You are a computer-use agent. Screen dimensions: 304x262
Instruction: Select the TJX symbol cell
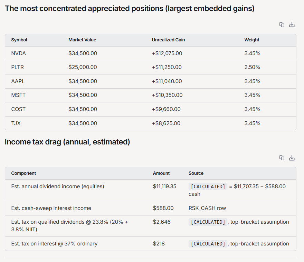point(16,123)
